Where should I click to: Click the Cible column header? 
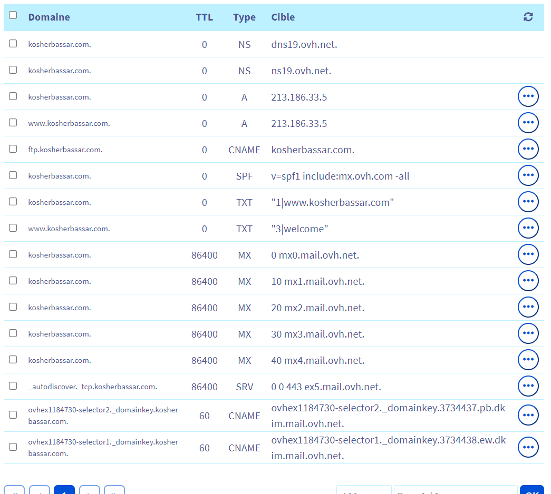point(283,17)
